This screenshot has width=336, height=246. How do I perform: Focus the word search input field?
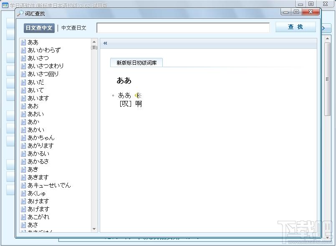tap(183, 28)
